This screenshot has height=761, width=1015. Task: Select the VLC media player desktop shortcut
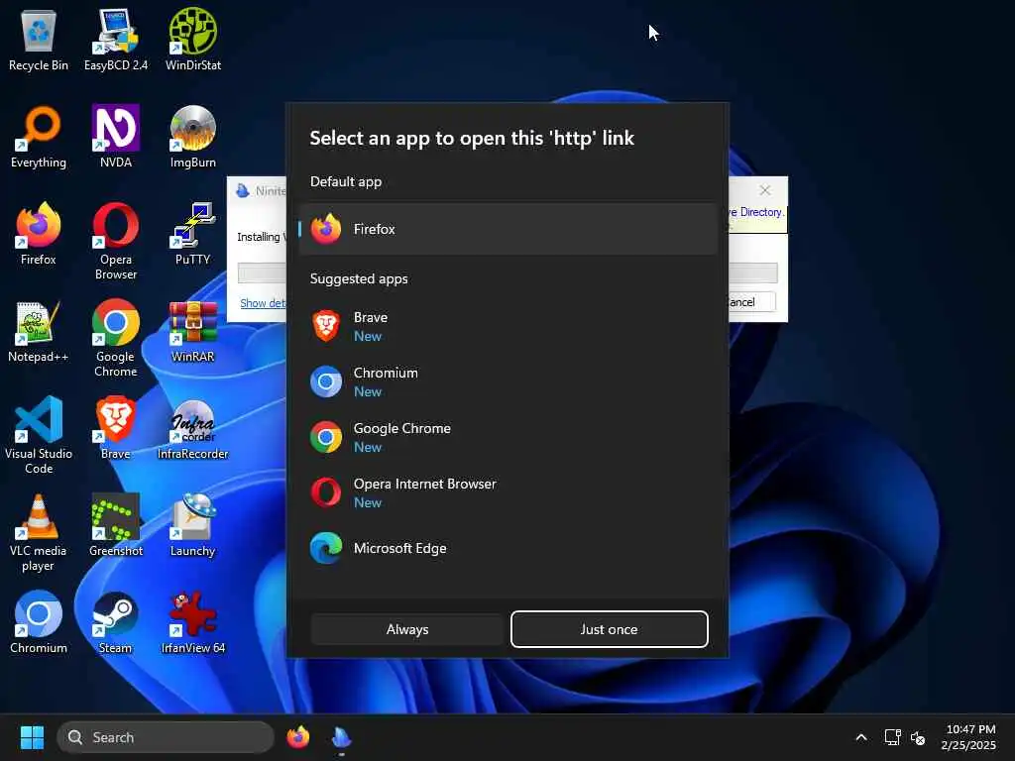pyautogui.click(x=39, y=532)
